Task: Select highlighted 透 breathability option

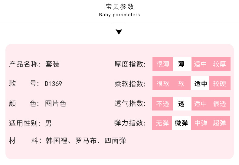Action: click(x=182, y=104)
